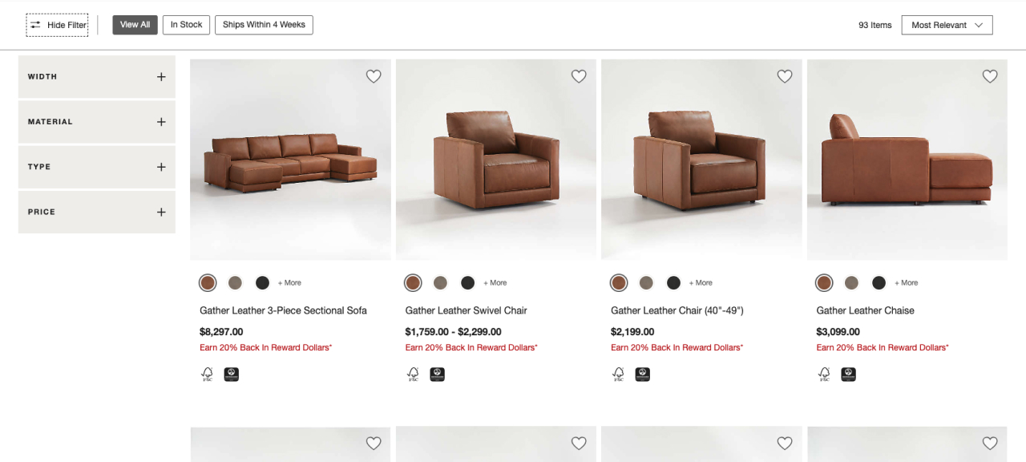Save Gather Leather Chair (40"-49") to favorites
This screenshot has height=462, width=1026.
click(785, 76)
